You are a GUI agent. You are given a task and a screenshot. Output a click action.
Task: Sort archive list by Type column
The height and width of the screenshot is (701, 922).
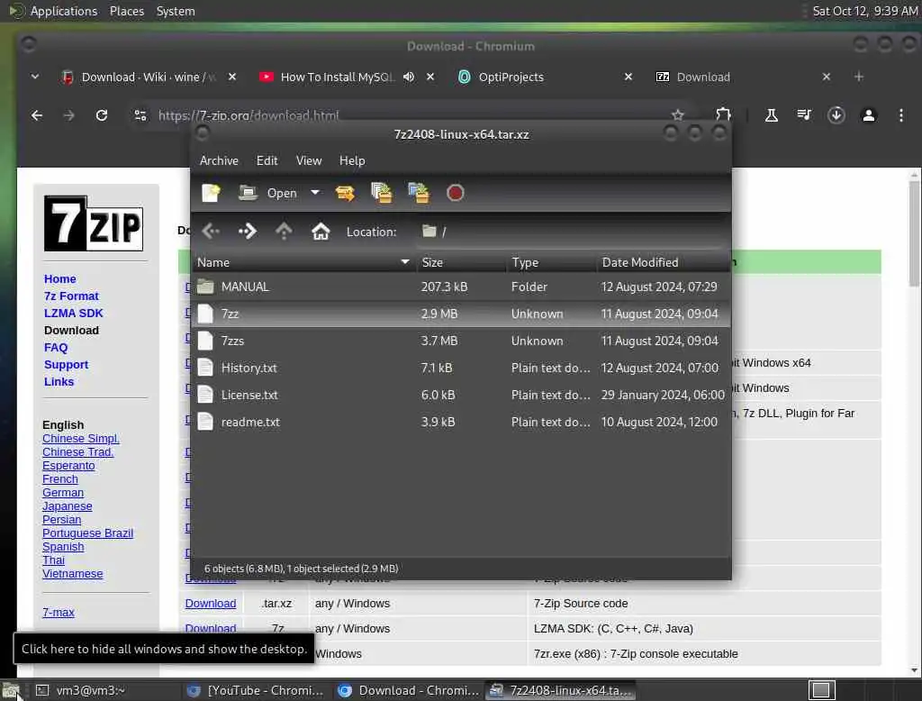click(551, 262)
